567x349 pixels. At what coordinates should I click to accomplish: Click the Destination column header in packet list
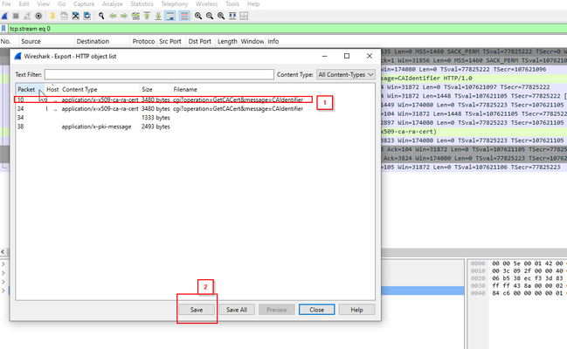(x=103, y=41)
